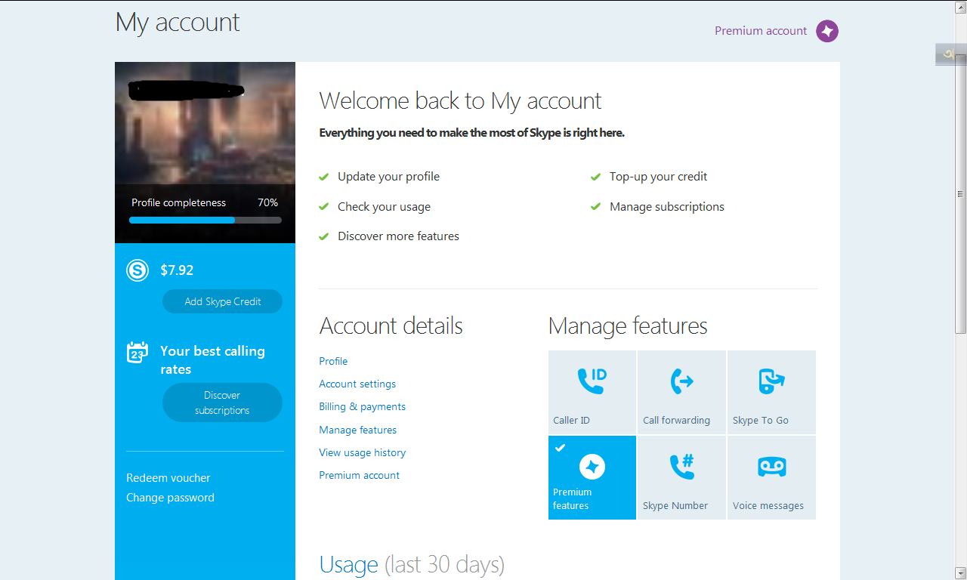The height and width of the screenshot is (580, 967).
Task: Open the Billing & payments link
Action: [x=362, y=406]
